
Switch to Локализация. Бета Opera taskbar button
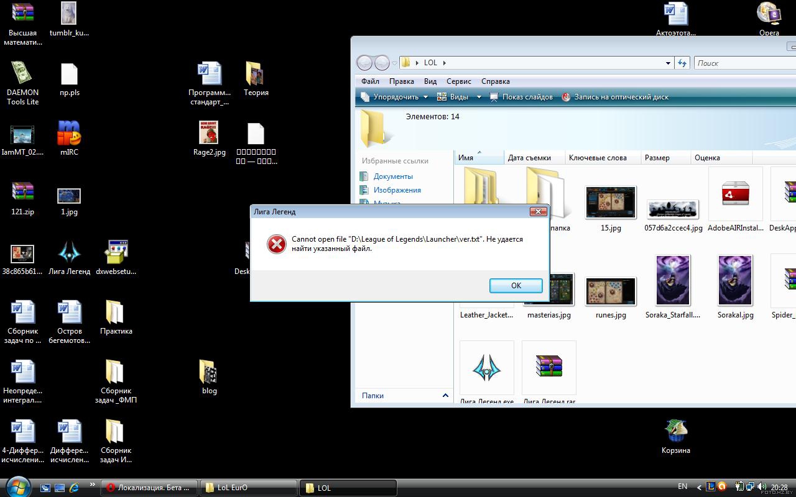[x=149, y=488]
